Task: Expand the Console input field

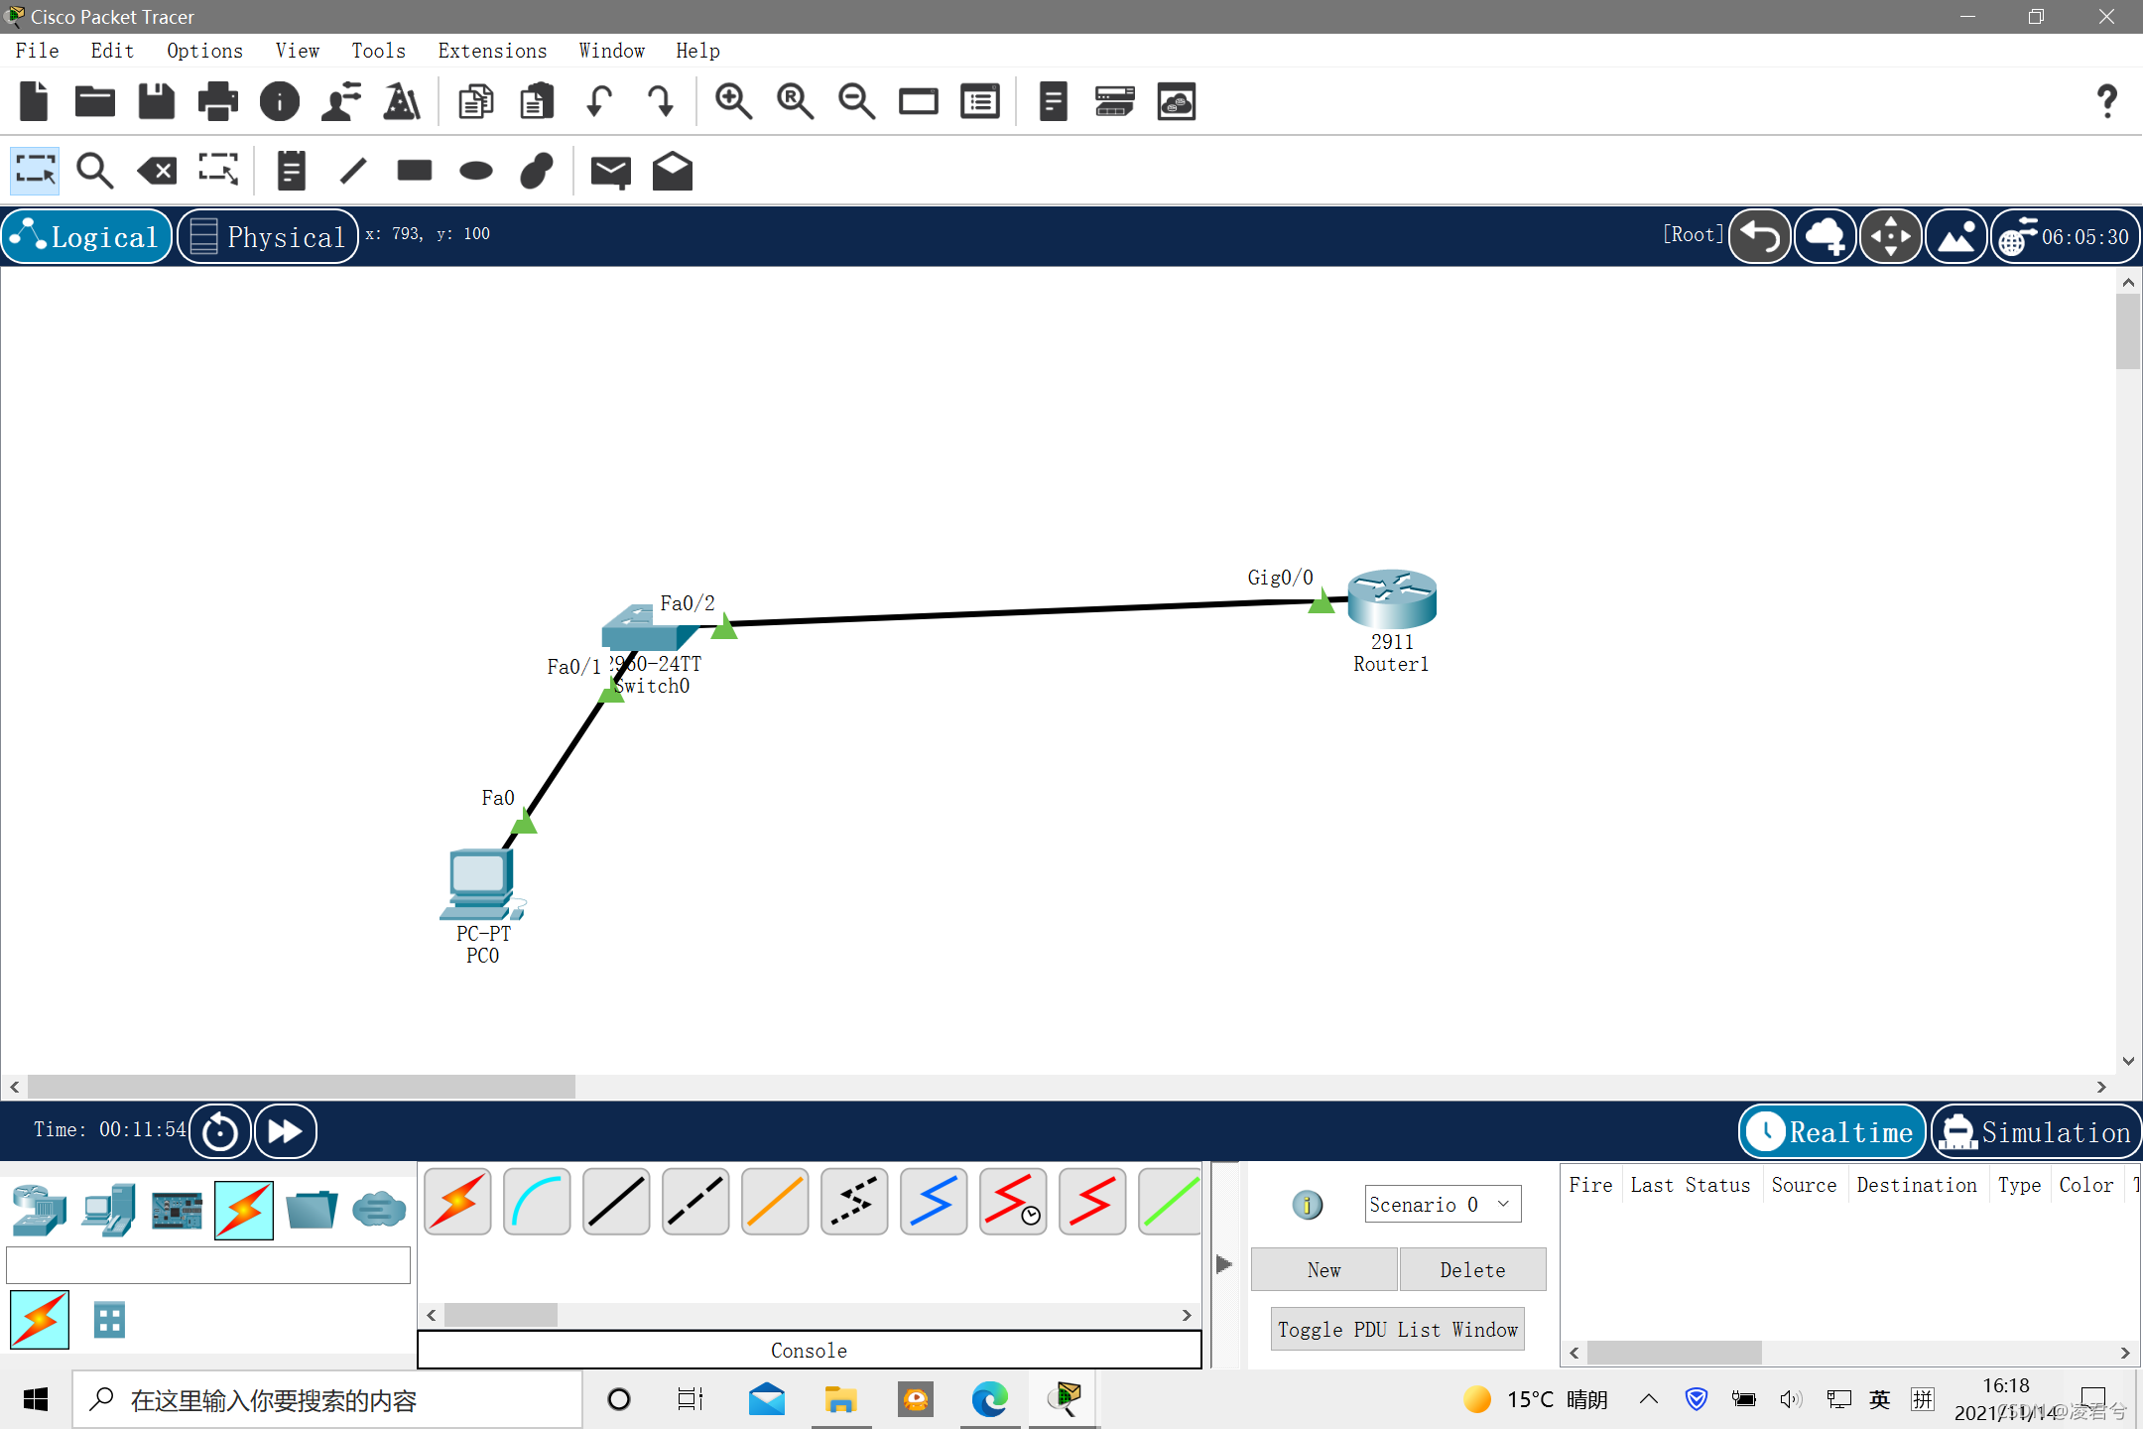Action: [810, 1350]
